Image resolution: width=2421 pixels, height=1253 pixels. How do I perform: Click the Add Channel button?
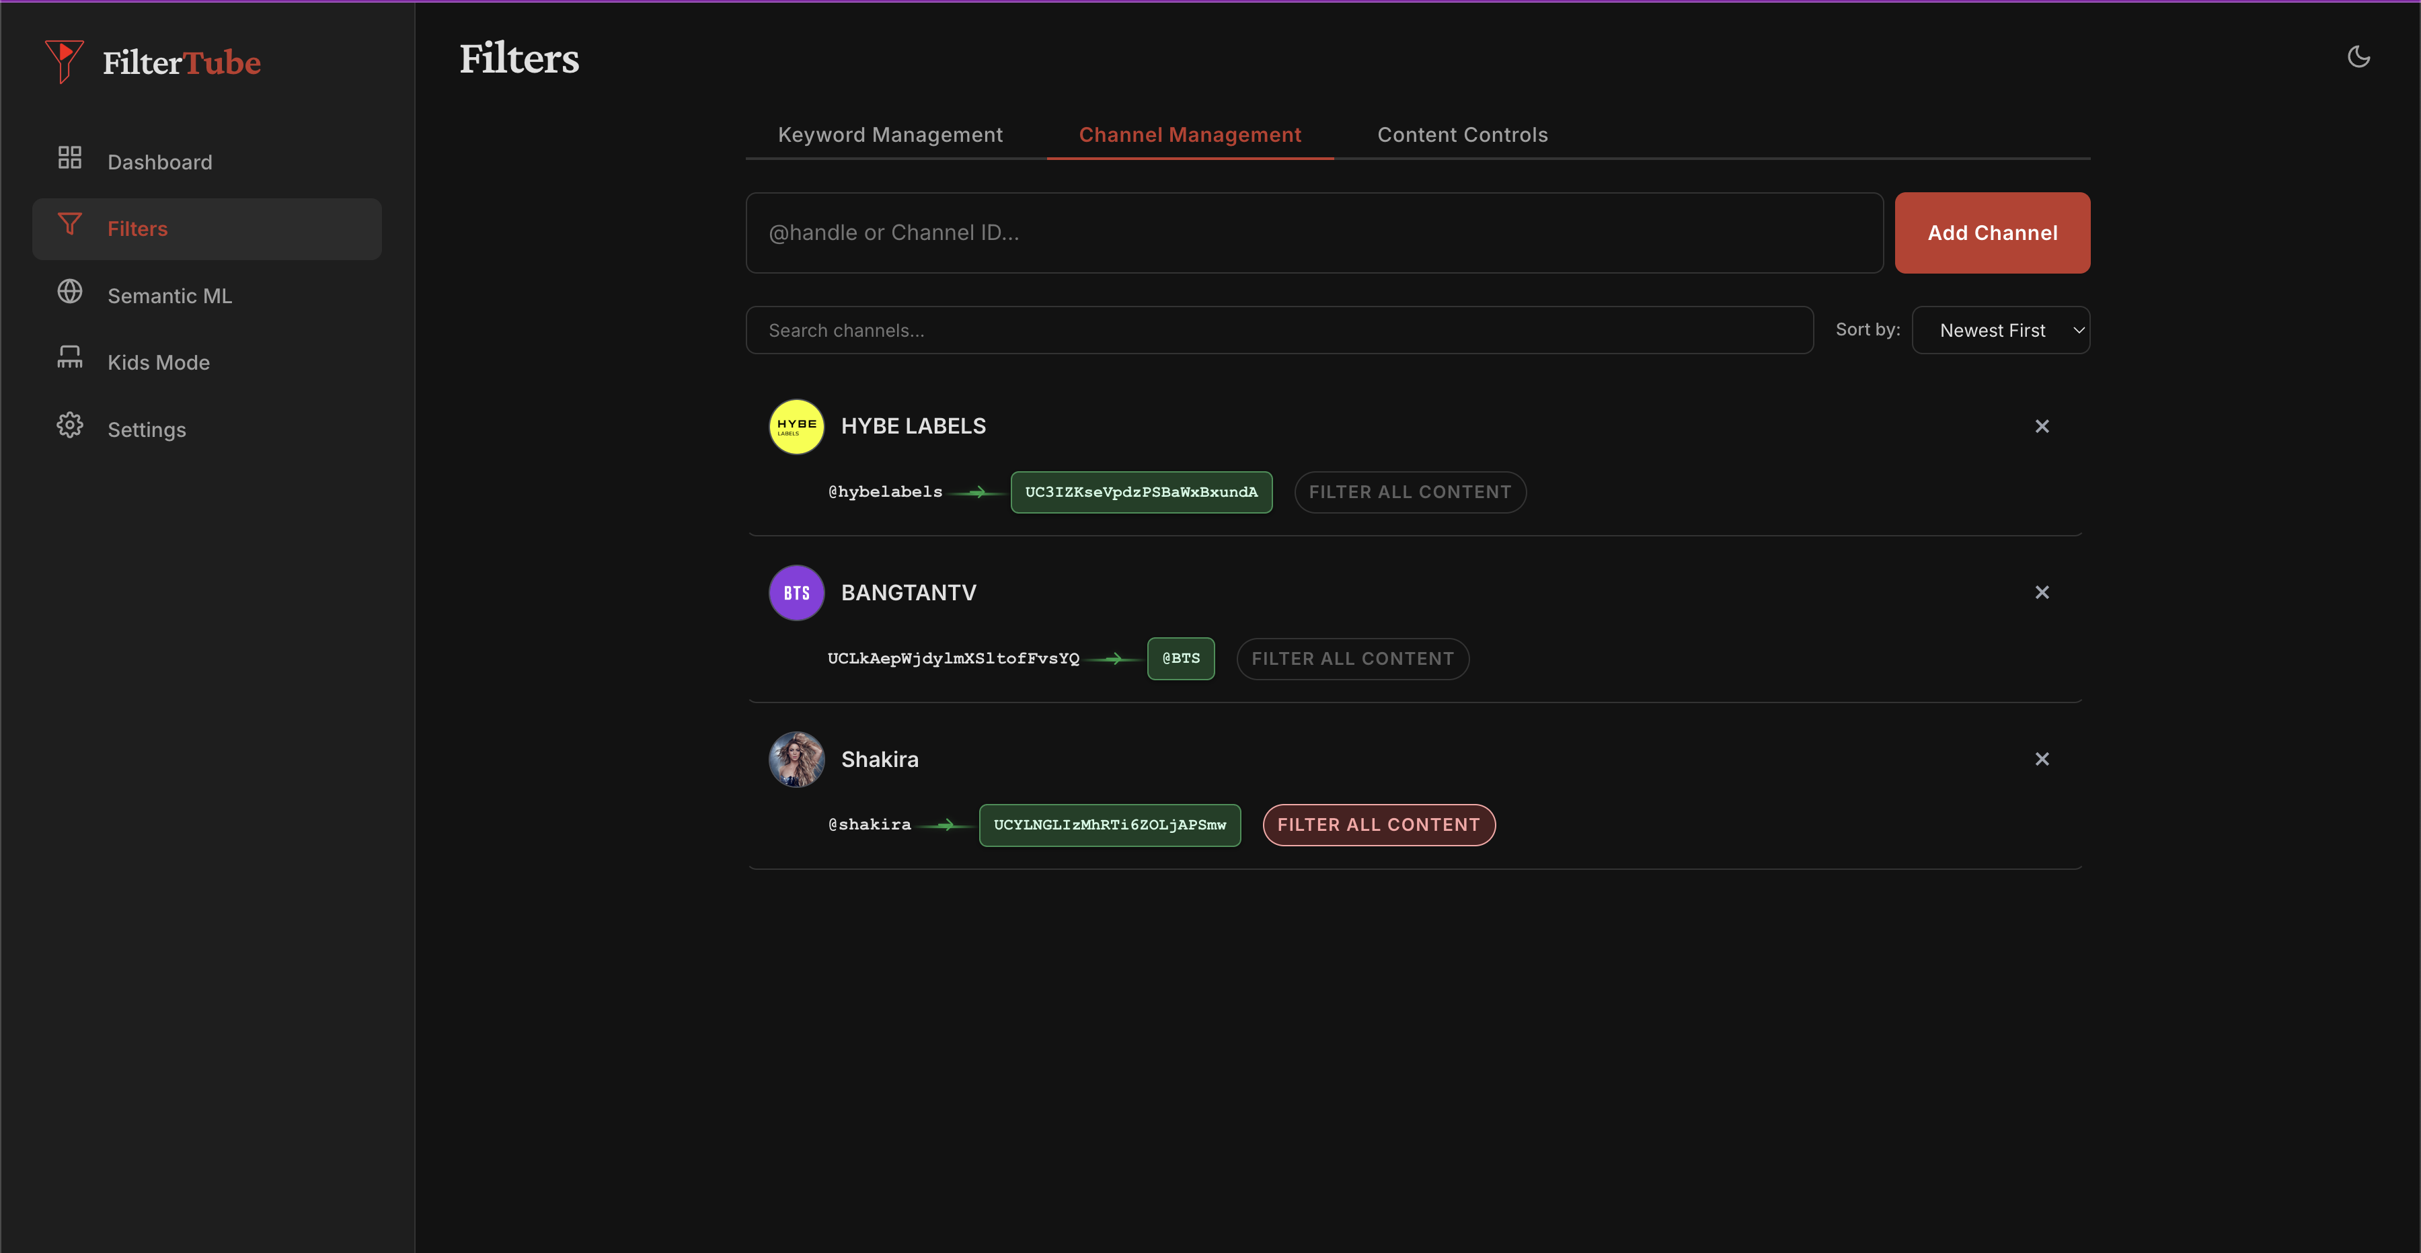[x=1993, y=232]
